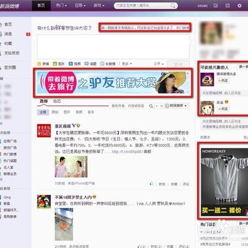This screenshot has width=248, height=248.
Task: Open 应用广场 in the left sidebar
Action: (10, 141)
